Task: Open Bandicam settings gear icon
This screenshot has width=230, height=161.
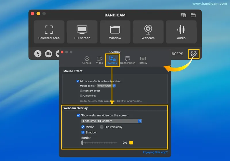Action: [x=193, y=54]
